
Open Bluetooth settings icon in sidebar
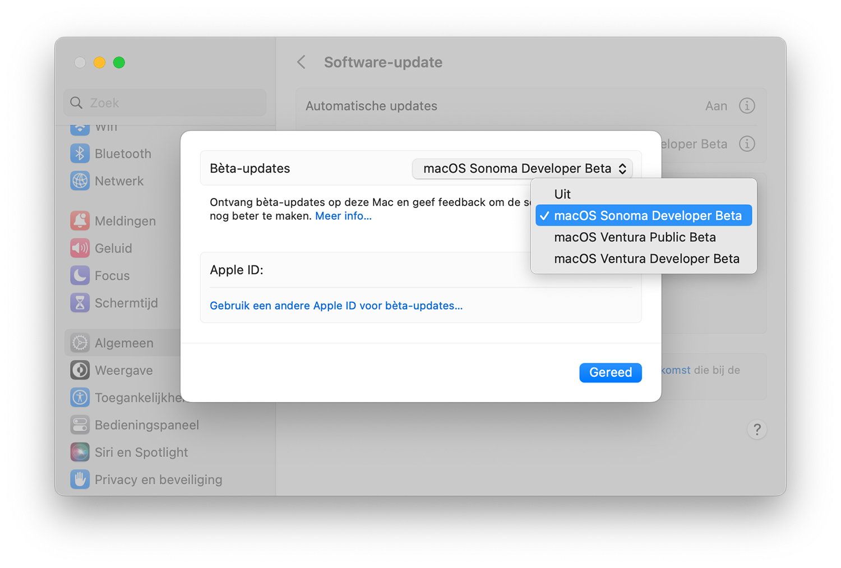(x=80, y=153)
